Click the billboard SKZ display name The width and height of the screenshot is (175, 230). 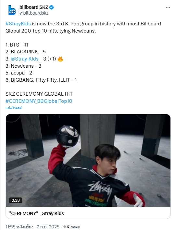tap(34, 7)
